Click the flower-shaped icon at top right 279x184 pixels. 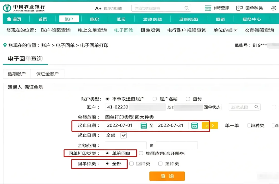(273, 8)
